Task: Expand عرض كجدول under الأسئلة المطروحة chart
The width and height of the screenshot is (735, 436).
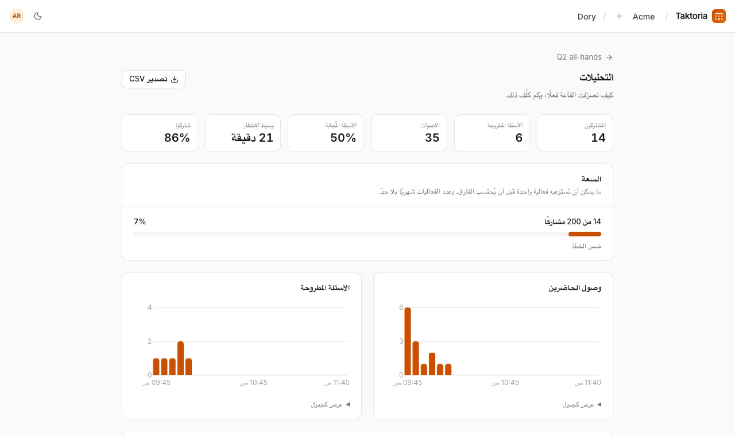Action: (330, 404)
